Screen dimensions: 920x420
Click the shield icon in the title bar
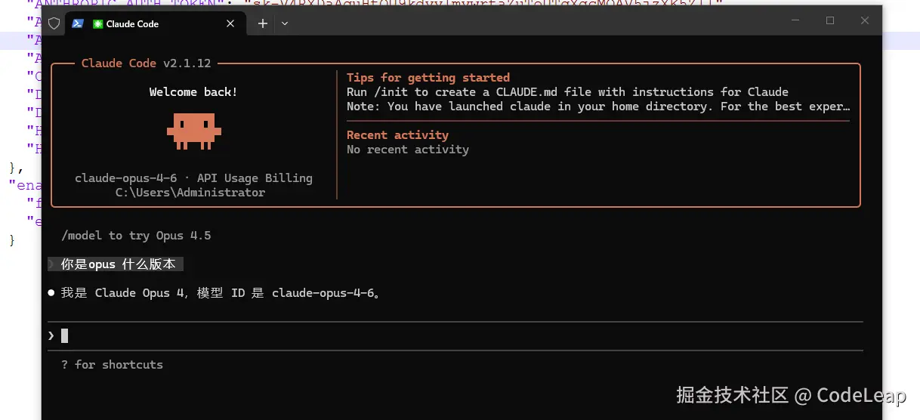[x=54, y=23]
